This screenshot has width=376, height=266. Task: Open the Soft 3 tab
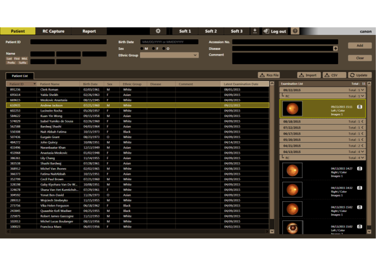click(237, 31)
